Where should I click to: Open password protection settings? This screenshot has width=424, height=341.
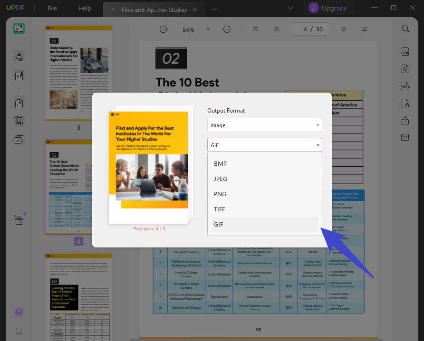point(405,103)
